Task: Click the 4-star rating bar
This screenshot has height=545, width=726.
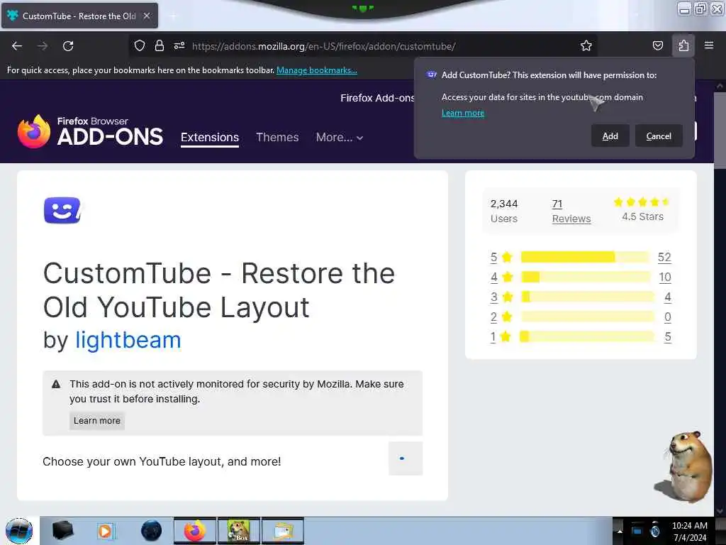Action: tap(585, 277)
